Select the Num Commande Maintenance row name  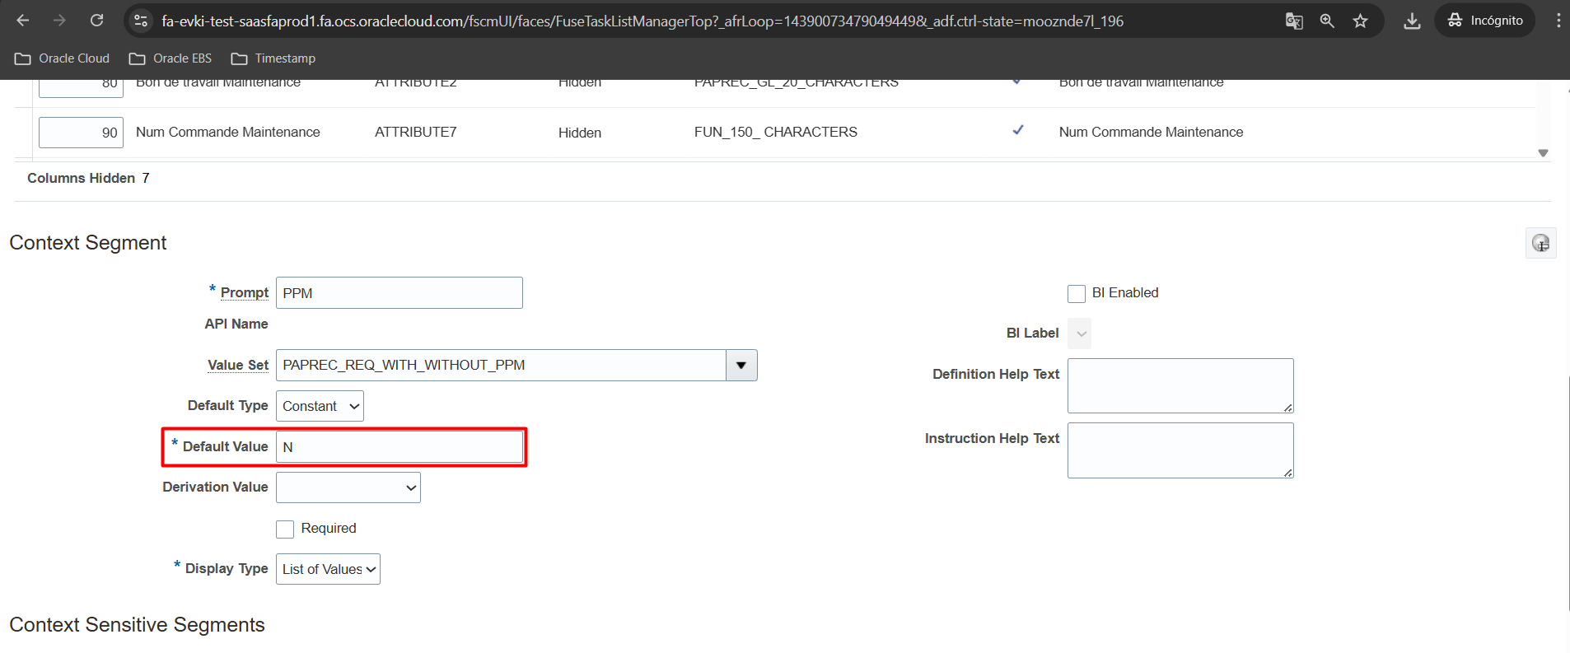tap(228, 132)
